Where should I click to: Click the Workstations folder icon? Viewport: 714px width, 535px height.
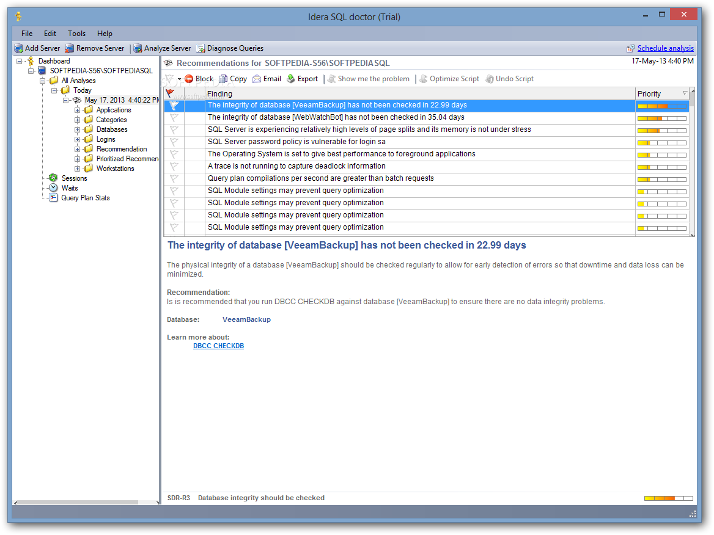click(89, 168)
